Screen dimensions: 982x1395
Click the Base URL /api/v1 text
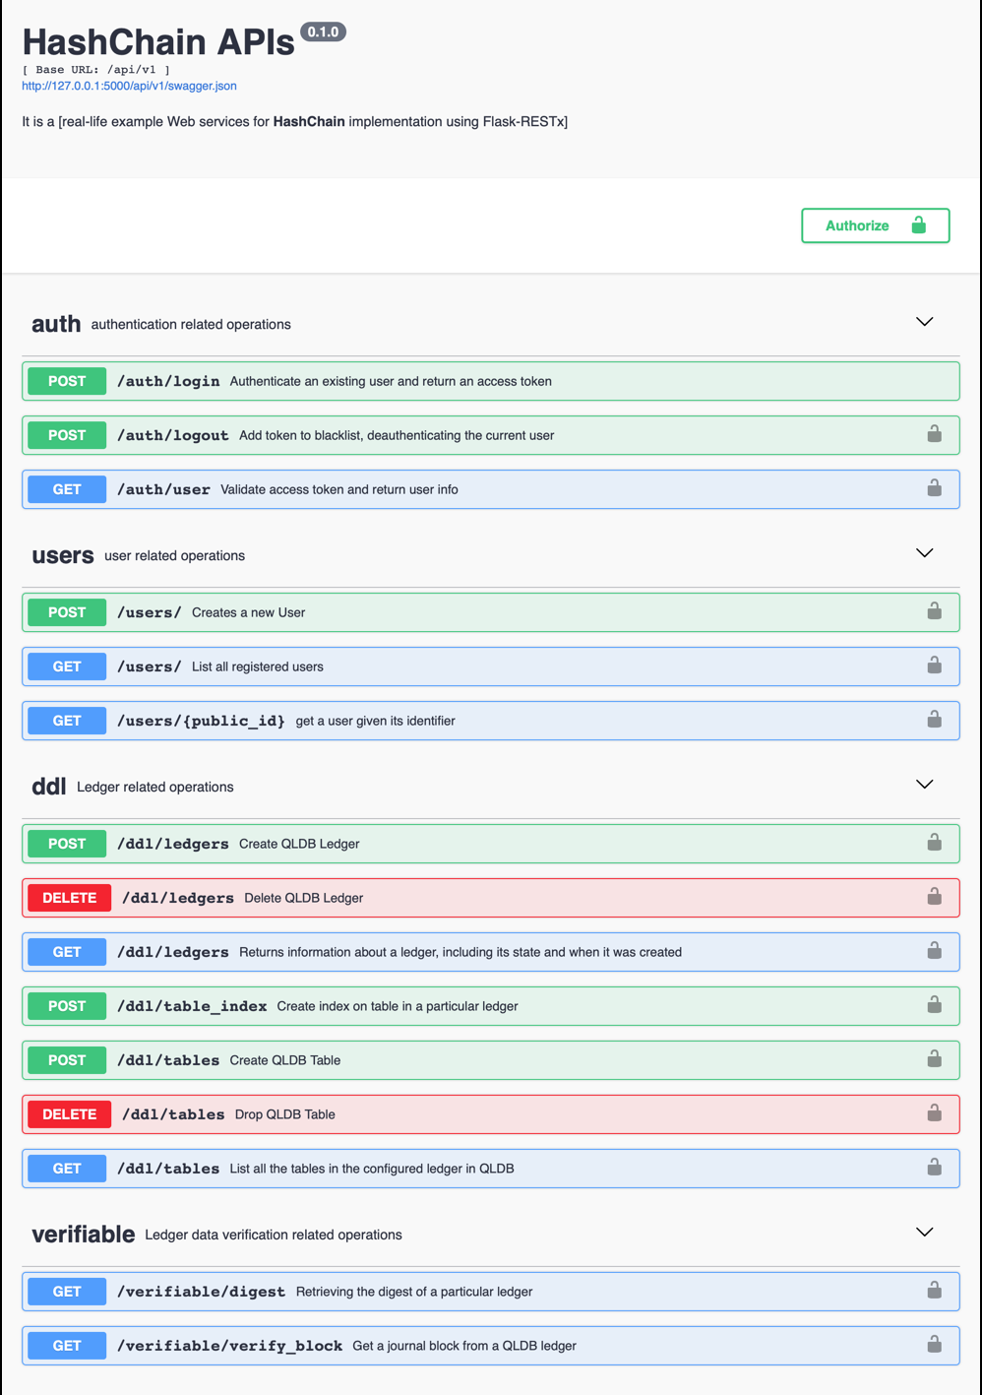tap(96, 70)
